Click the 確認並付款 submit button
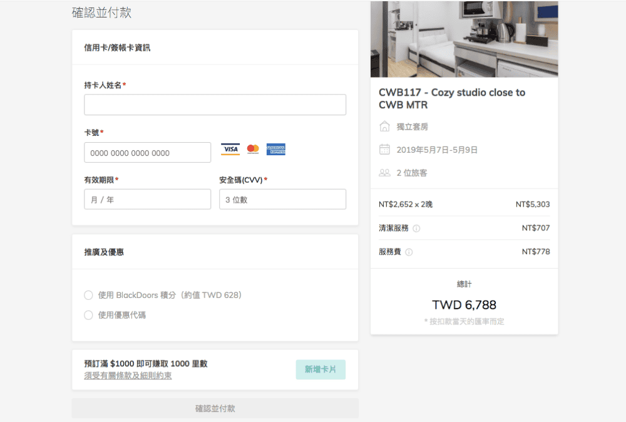Viewport: 626px width, 422px height. tap(215, 408)
